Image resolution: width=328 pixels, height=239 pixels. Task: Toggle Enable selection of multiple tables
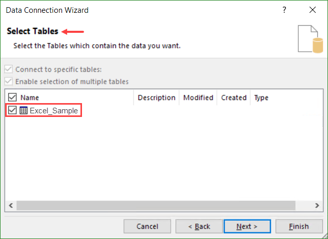pyautogui.click(x=9, y=82)
